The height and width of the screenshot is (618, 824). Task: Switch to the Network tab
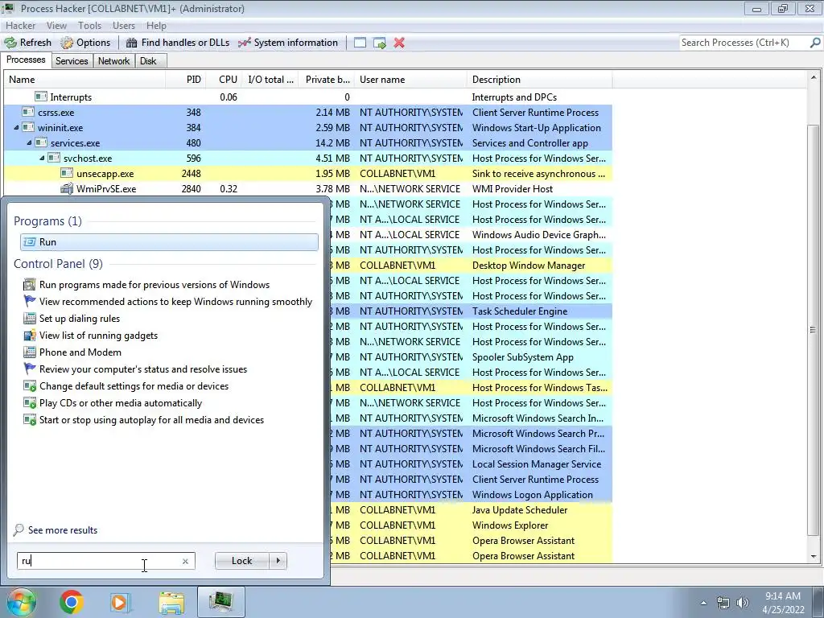(113, 61)
